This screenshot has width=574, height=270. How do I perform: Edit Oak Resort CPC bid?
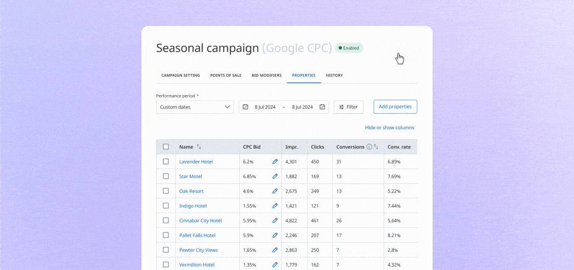(275, 191)
